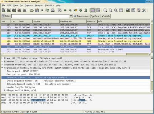
Task: Open the Capture menu
Action: tap(29, 5)
